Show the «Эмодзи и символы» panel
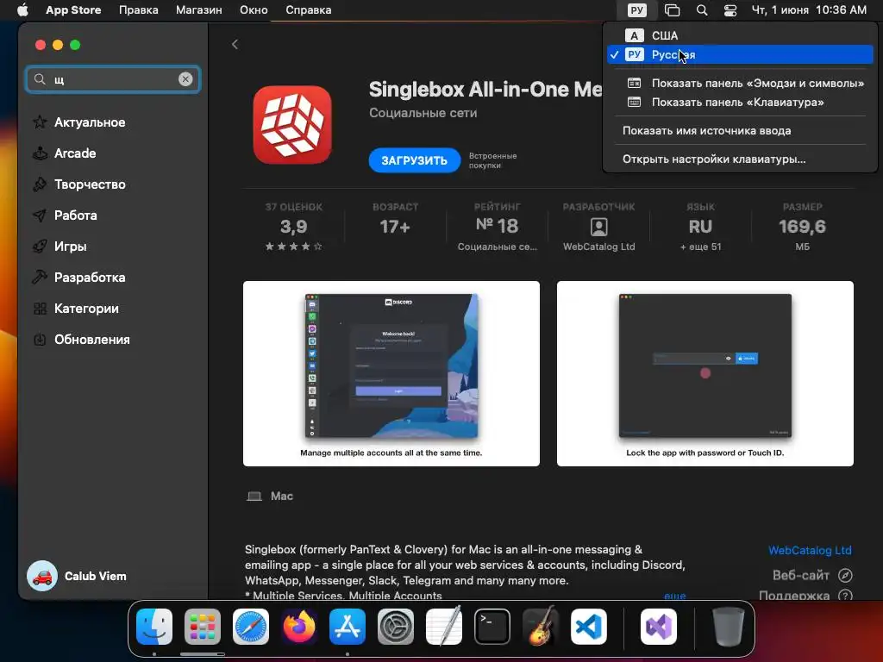Viewport: 883px width, 662px height. click(x=740, y=84)
